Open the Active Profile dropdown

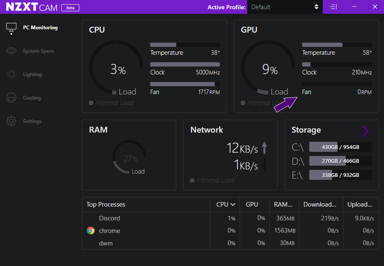285,7
